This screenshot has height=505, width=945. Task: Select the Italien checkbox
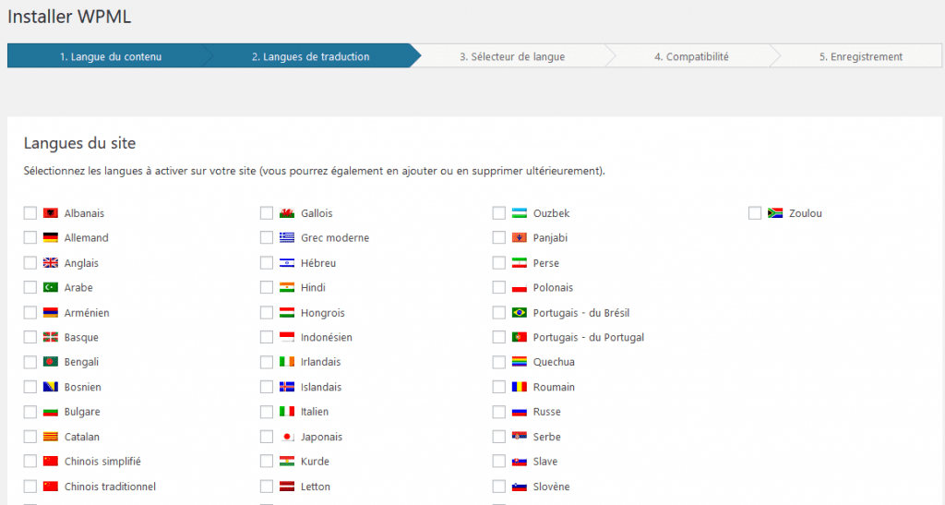point(267,412)
